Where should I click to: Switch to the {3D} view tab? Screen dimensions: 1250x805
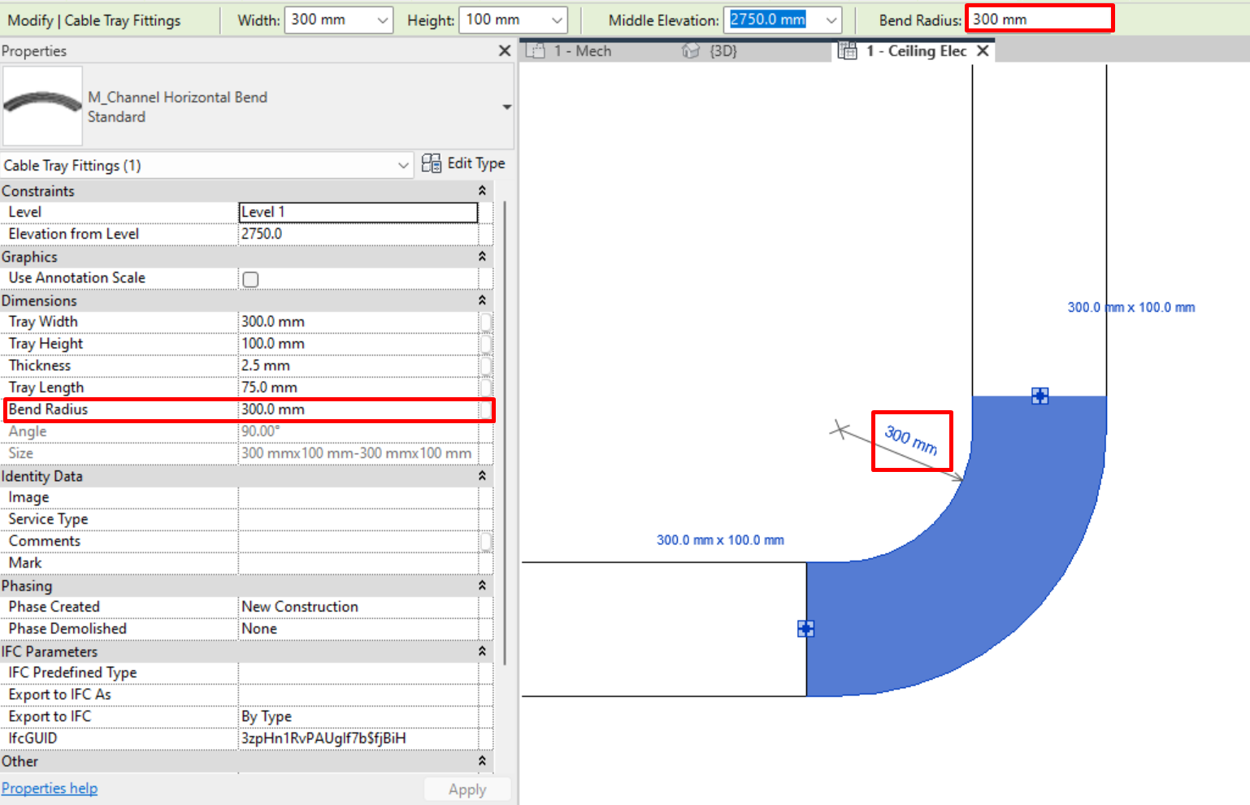[x=723, y=51]
